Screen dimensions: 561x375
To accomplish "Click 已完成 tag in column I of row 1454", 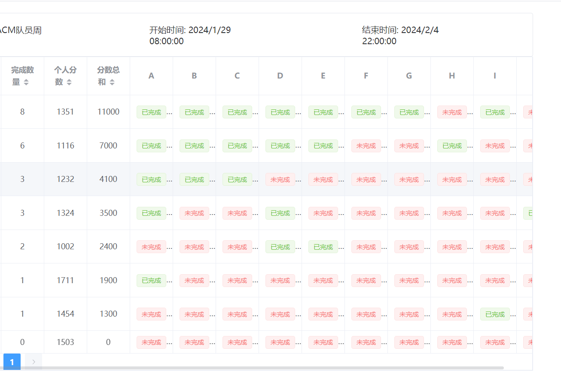I will click(495, 314).
